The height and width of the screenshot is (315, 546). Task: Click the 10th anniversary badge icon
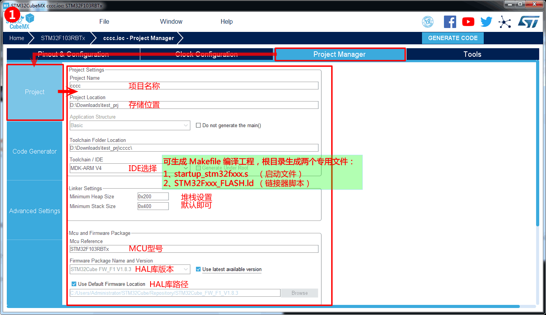(x=428, y=22)
